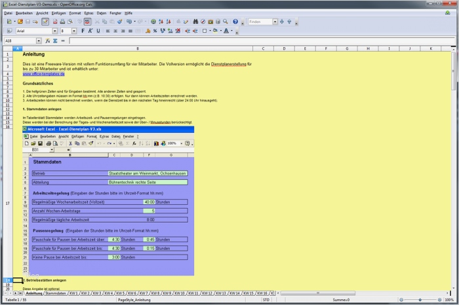Open the Name Box dropdown arrow
This screenshot has width=459, height=305.
(x=40, y=41)
